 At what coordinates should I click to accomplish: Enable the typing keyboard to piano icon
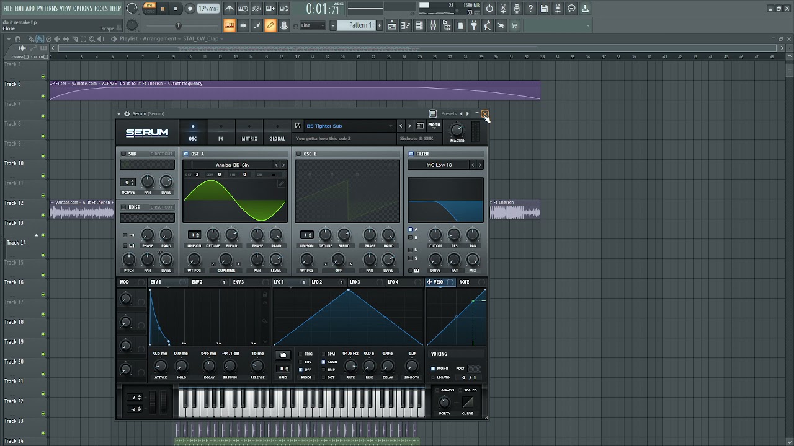pos(230,25)
